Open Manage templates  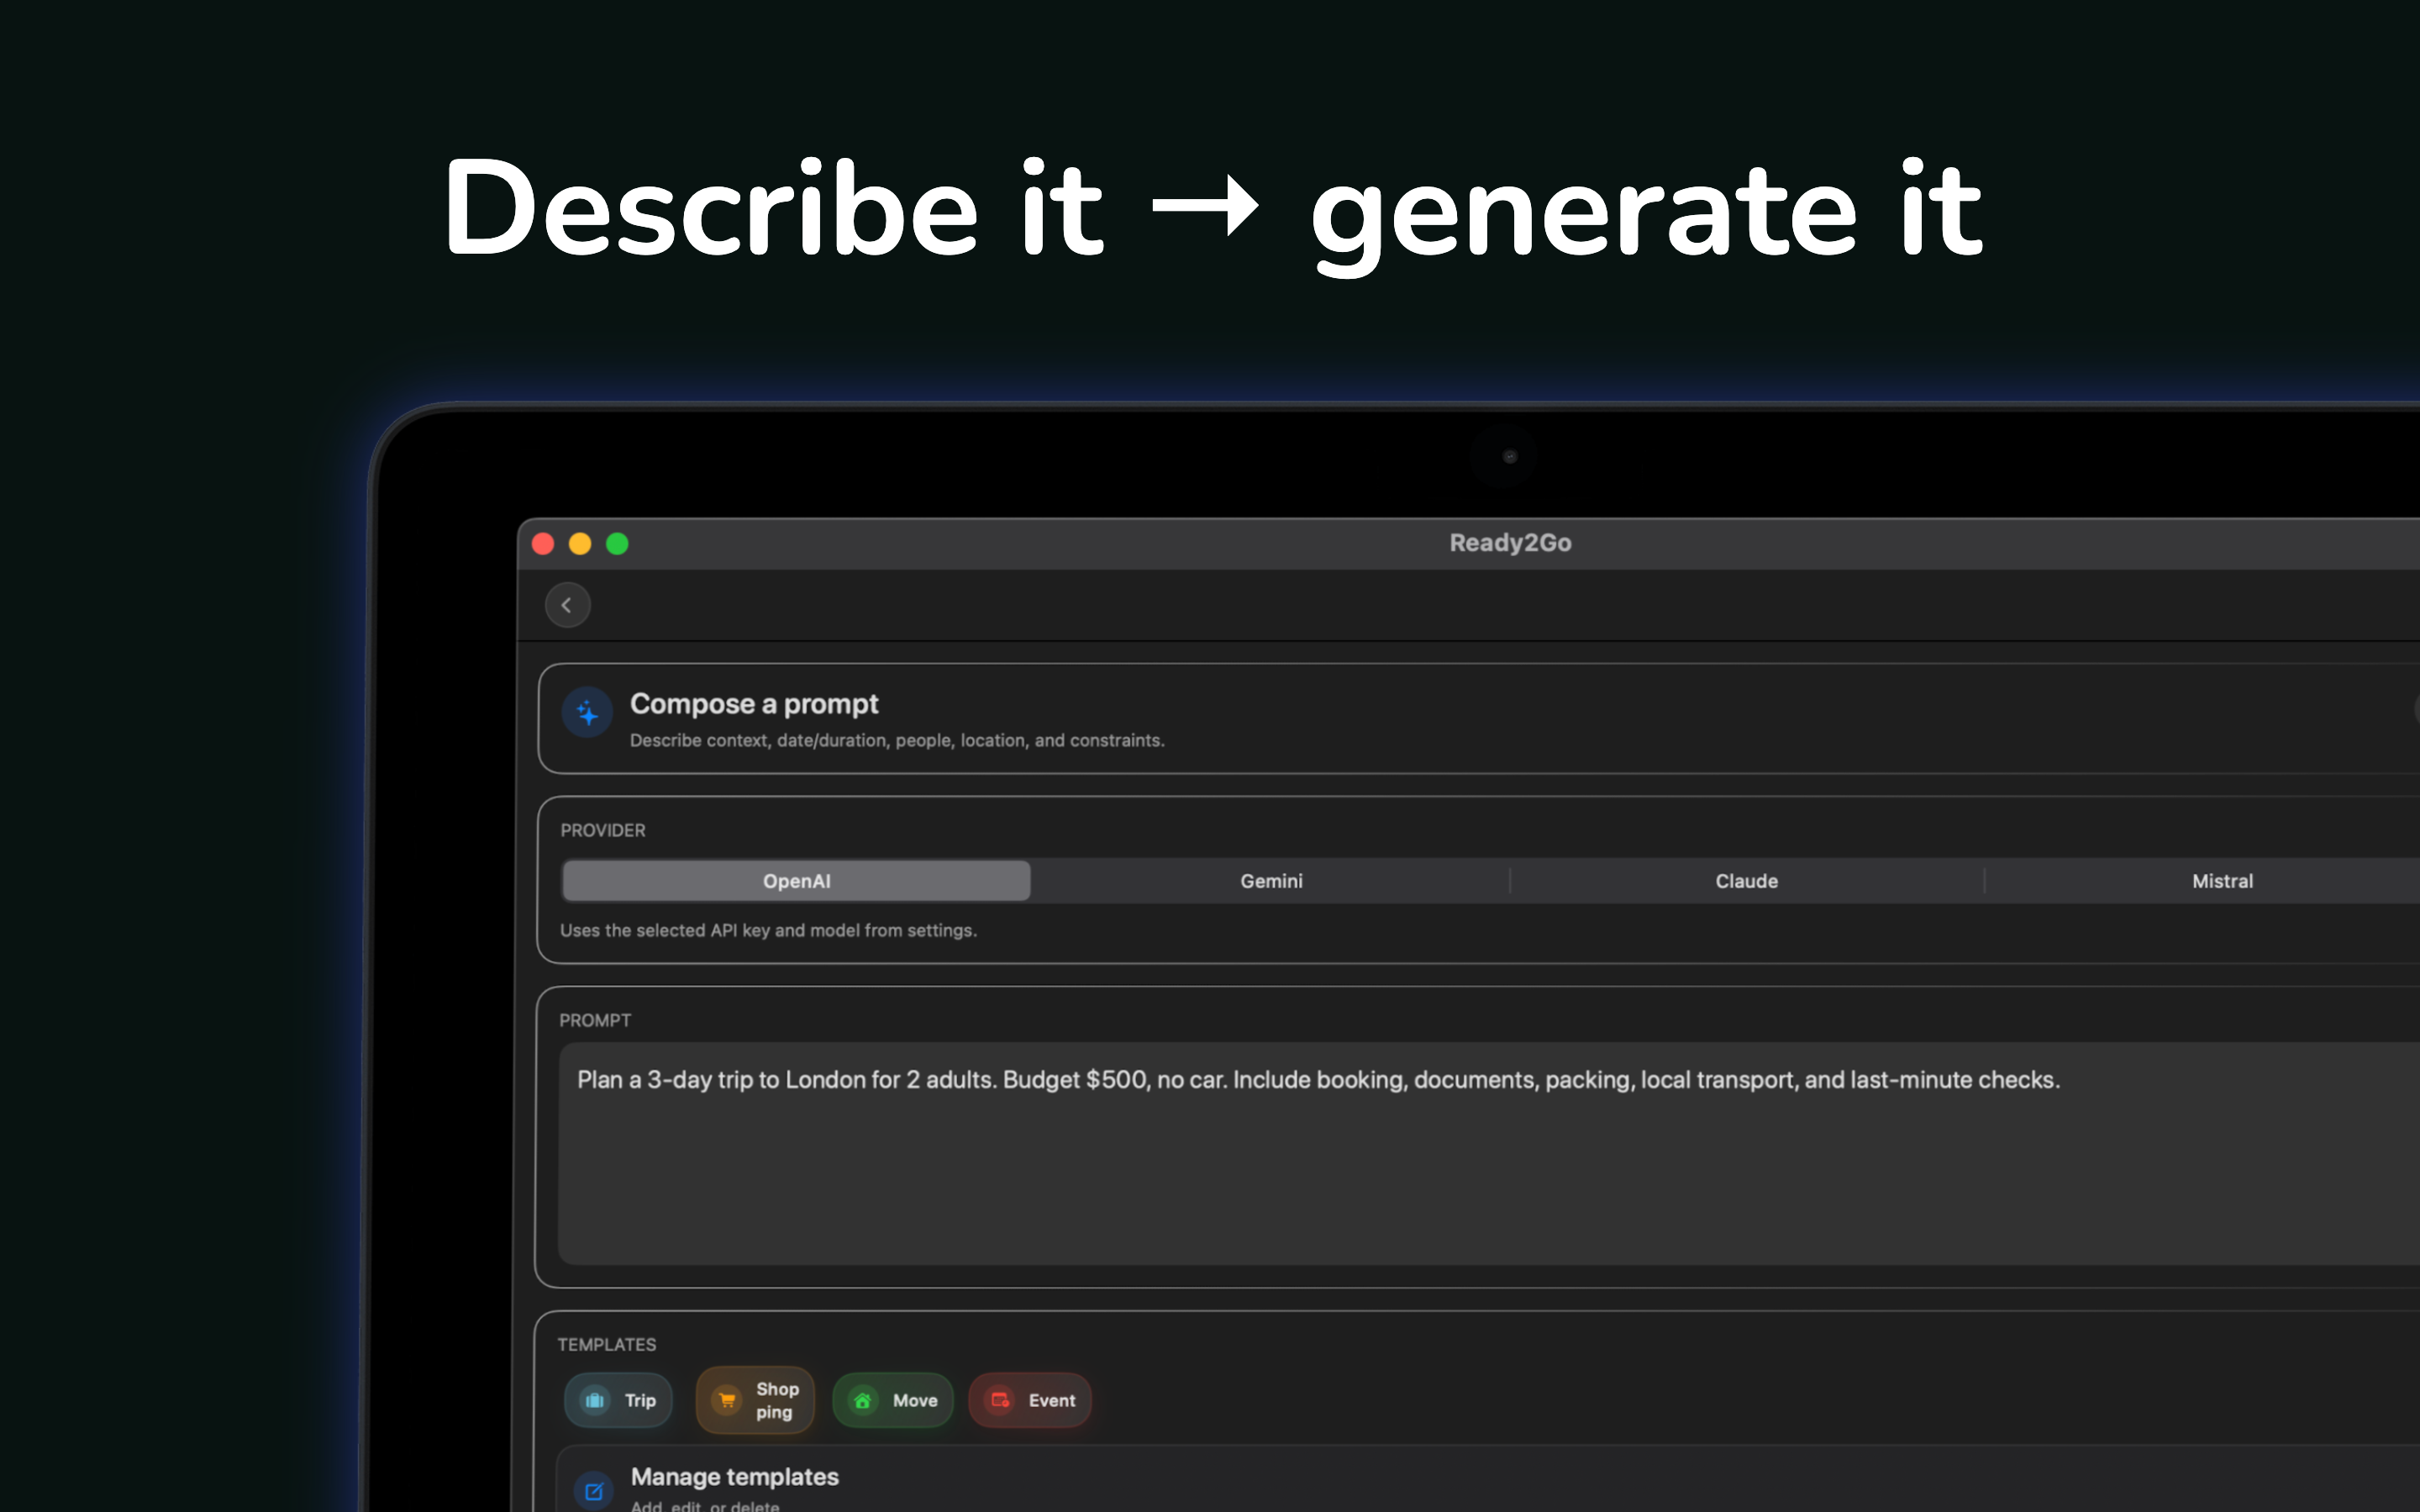tap(1488, 1480)
